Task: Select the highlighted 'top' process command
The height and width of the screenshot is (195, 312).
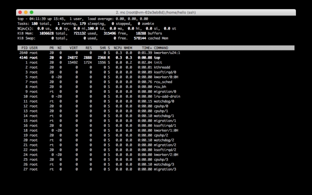Action: click(x=157, y=58)
